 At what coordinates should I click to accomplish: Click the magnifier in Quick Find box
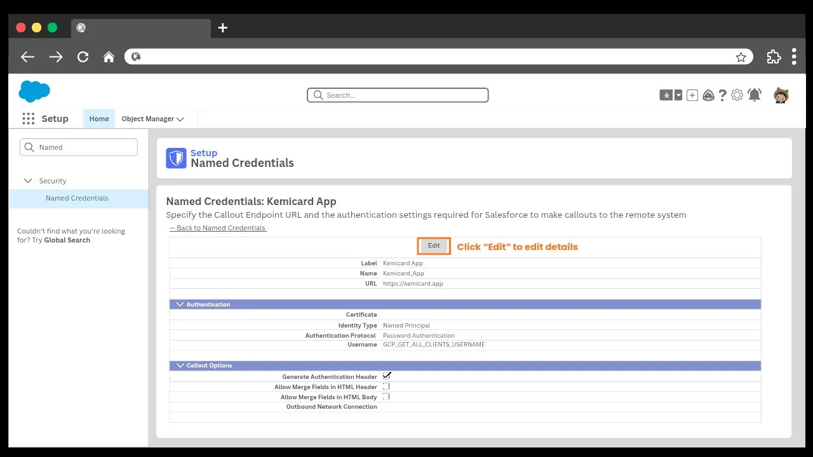29,147
